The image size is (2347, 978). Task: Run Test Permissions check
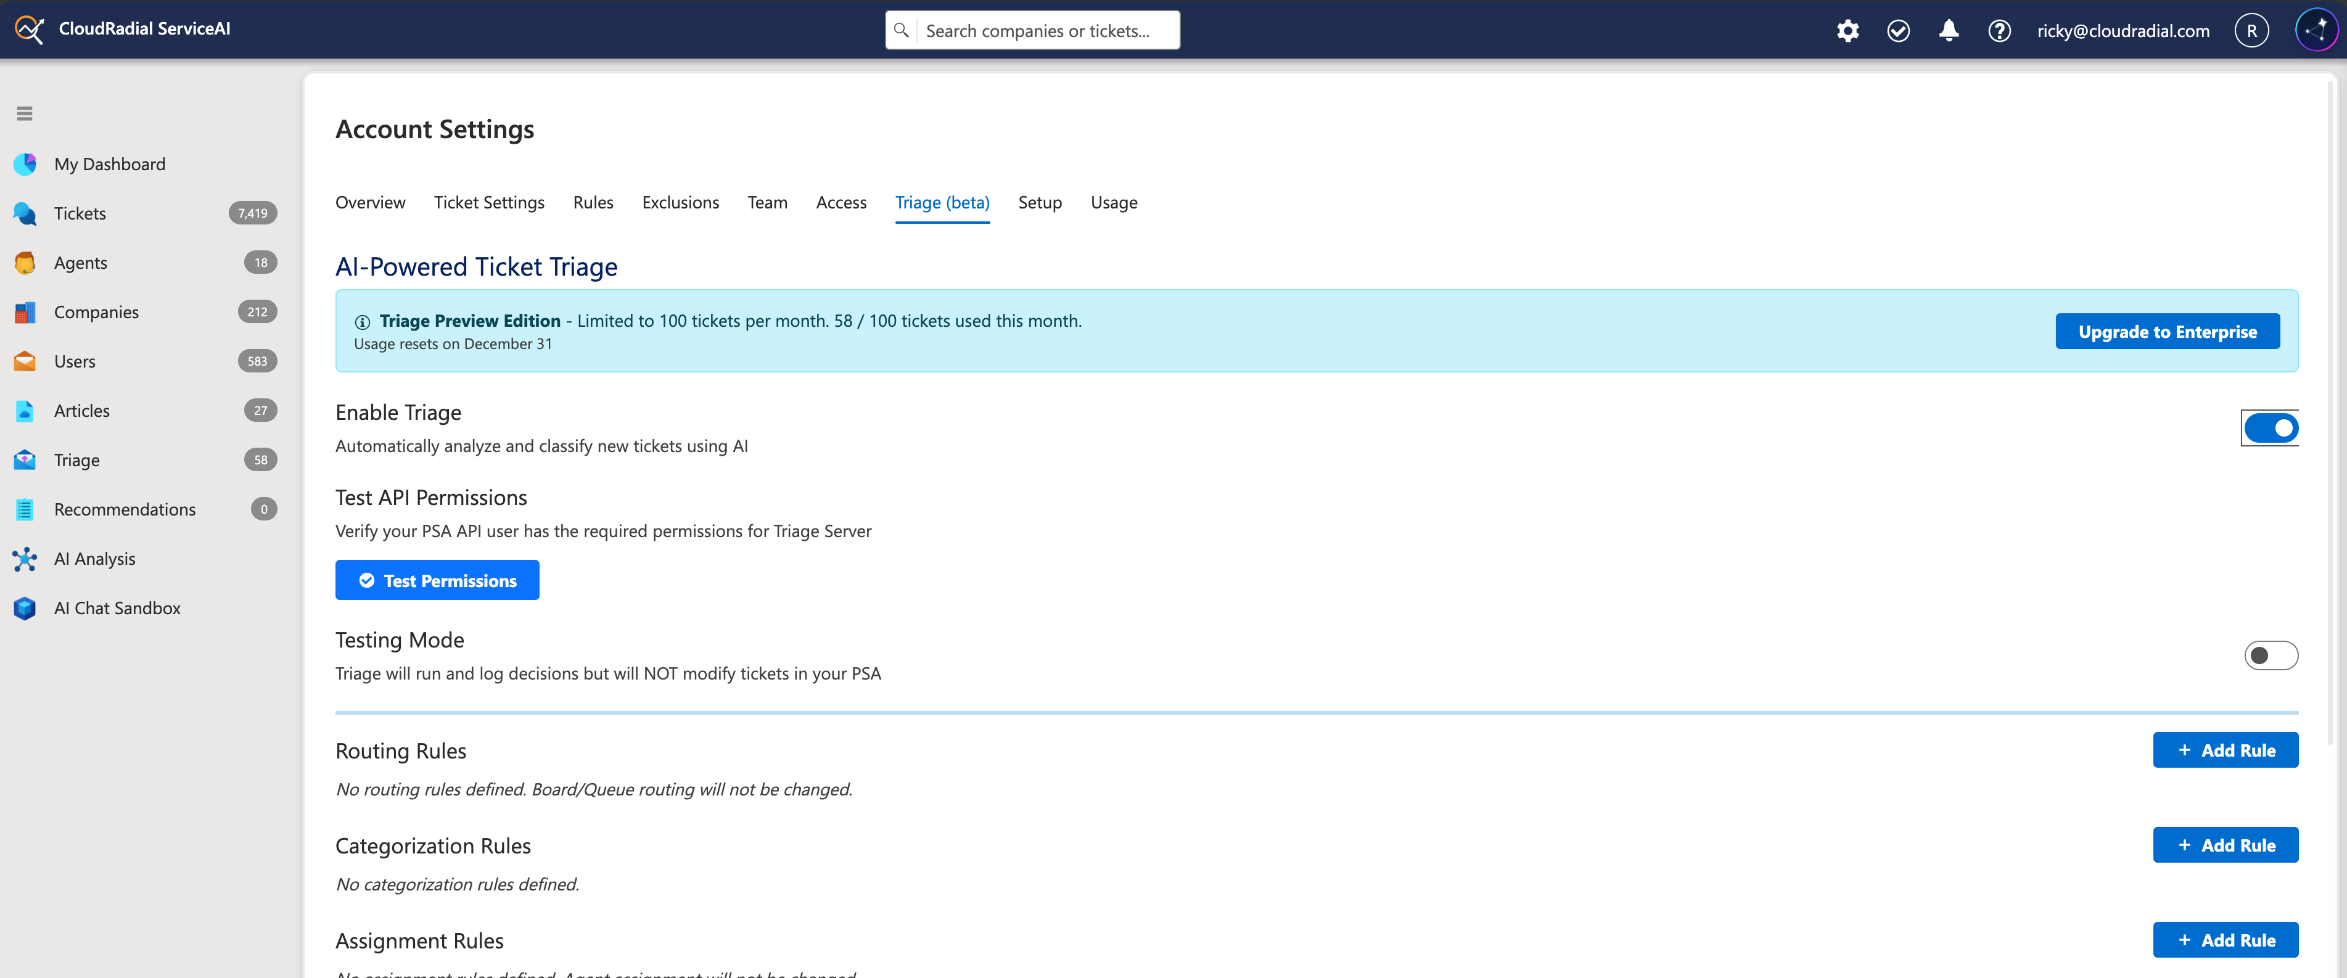pyautogui.click(x=437, y=580)
